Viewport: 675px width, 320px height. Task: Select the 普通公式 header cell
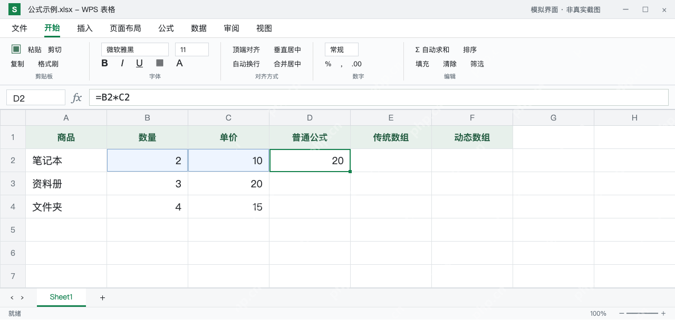point(310,137)
